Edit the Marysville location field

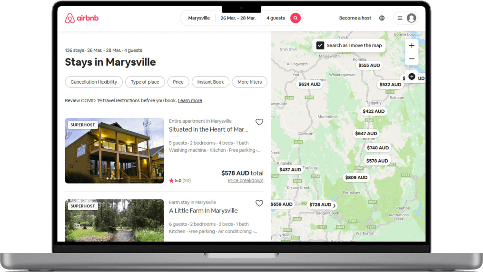(199, 18)
